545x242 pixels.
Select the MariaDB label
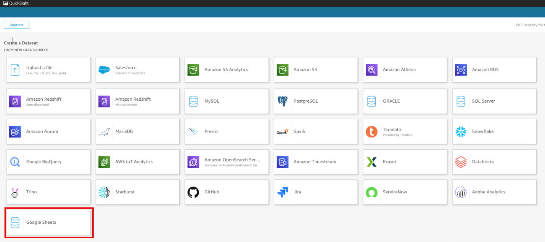124,131
